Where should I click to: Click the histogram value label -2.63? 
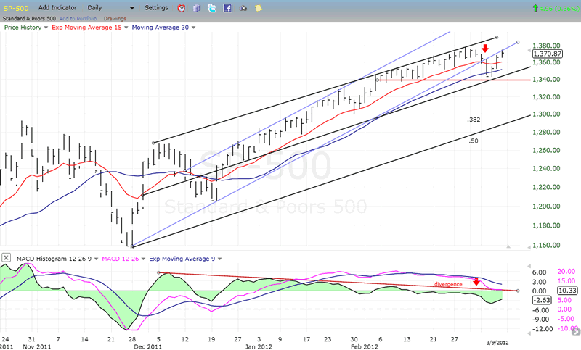coord(542,300)
